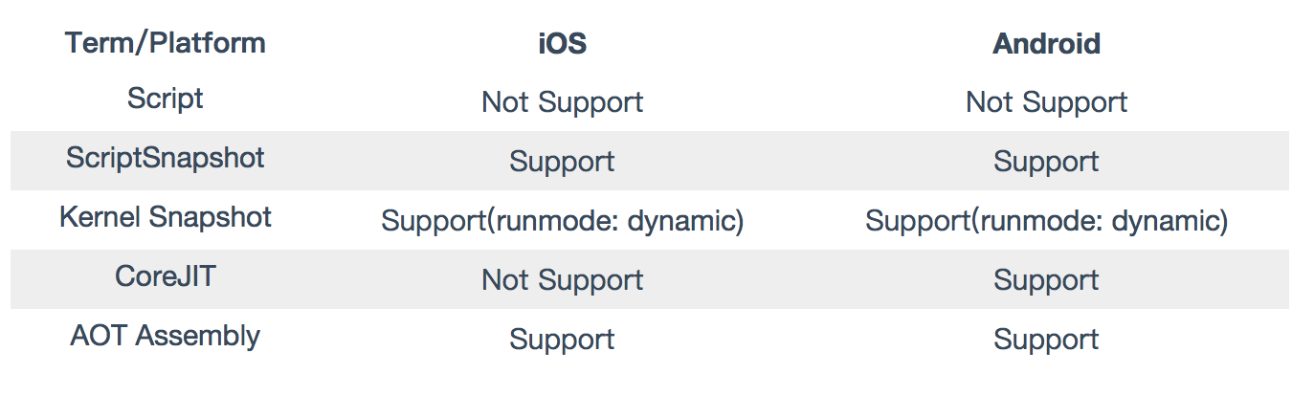Click the Android column header
The width and height of the screenshot is (1292, 396).
point(1046,44)
